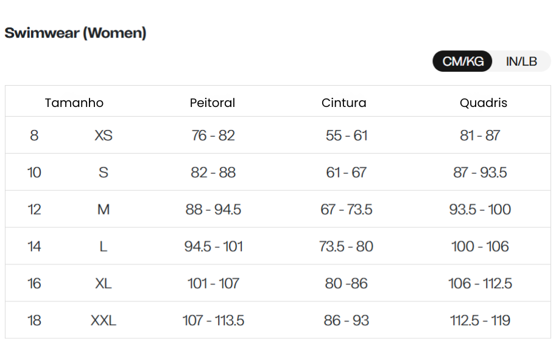Click chest value 107 - 113.5
Screen dimensions: 556x361
tap(213, 320)
